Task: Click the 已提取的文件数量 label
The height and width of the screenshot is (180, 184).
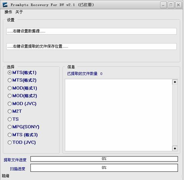Action: click(82, 74)
